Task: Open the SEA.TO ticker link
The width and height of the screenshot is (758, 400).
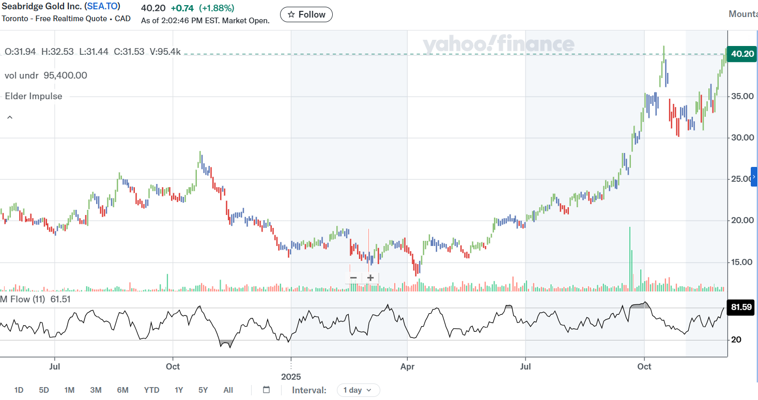Action: [x=102, y=6]
